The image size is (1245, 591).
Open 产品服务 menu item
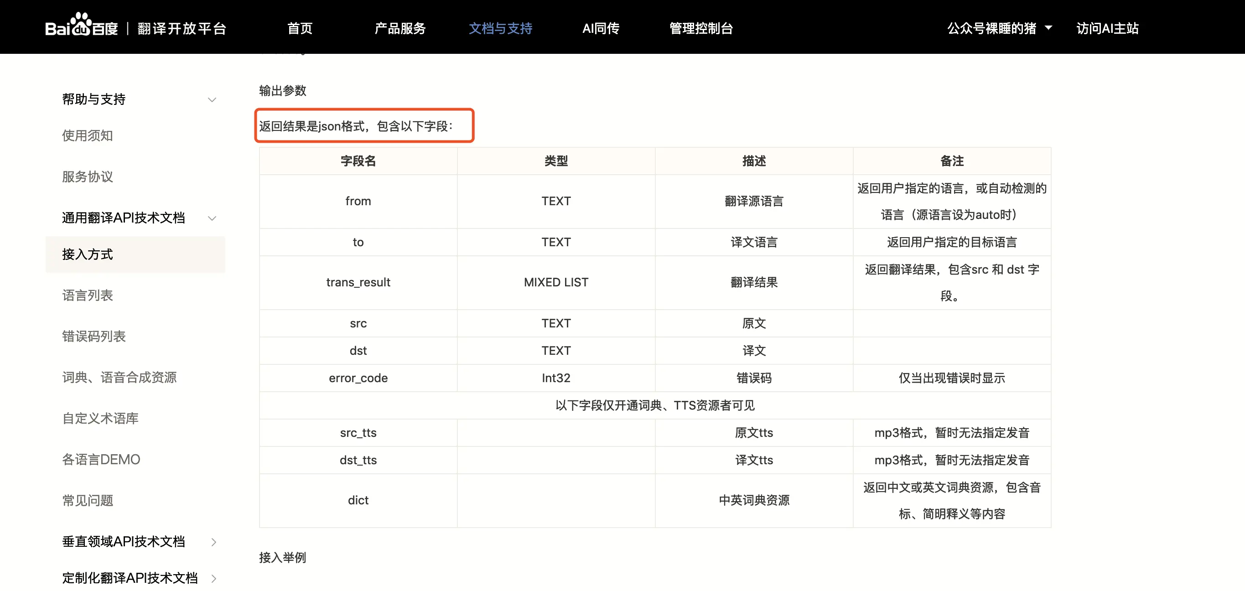(x=399, y=28)
